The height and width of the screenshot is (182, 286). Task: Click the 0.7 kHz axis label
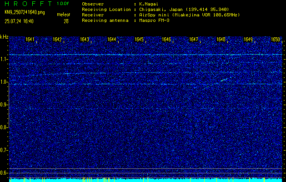[4, 150]
